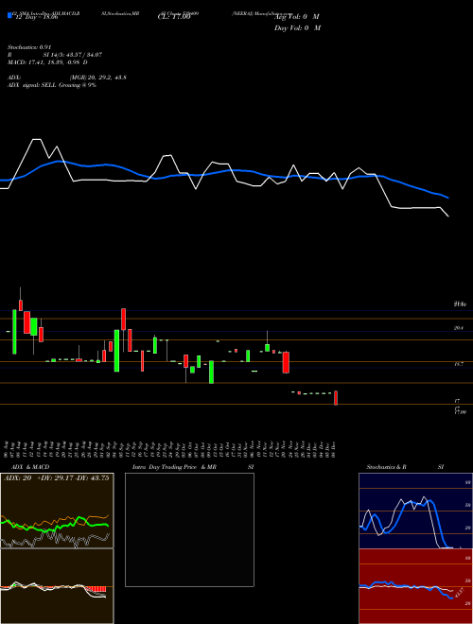Click the 'MACD: 17.41, 18.39, -0.98' line

(x=48, y=62)
